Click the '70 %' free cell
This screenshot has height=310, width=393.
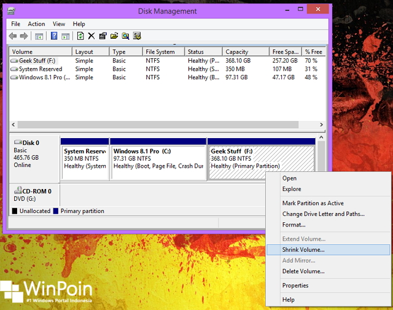coord(311,61)
